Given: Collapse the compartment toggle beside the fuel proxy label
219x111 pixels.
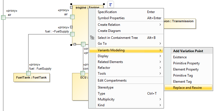Looking at the screenshot, I should click(x=71, y=27).
